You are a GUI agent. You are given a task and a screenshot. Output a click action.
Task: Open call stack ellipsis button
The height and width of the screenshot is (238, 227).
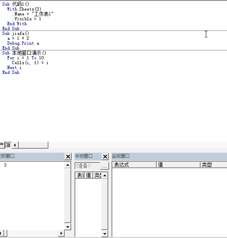click(x=105, y=166)
